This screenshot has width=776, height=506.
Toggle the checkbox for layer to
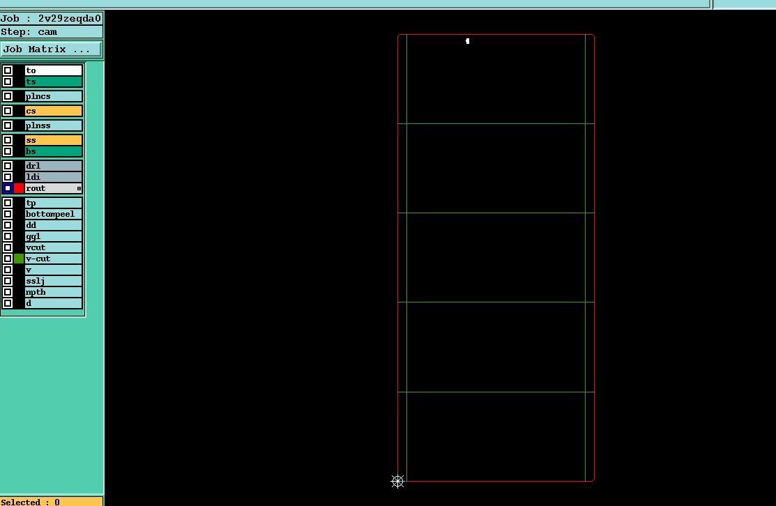click(8, 70)
